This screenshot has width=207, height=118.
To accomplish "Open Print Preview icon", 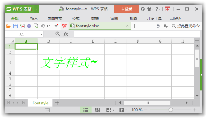I will coord(36,26).
